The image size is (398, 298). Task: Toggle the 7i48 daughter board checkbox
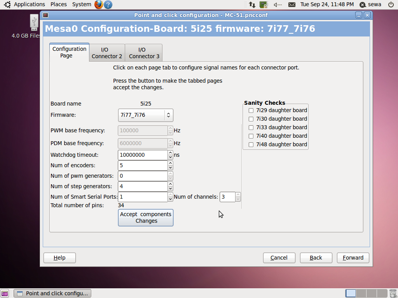coord(251,145)
